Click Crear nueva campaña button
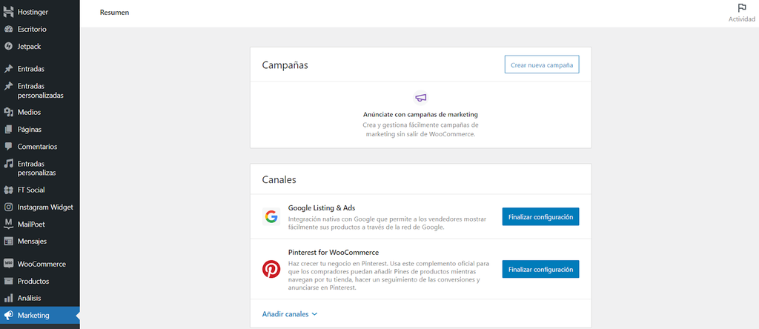759x329 pixels. pos(541,65)
